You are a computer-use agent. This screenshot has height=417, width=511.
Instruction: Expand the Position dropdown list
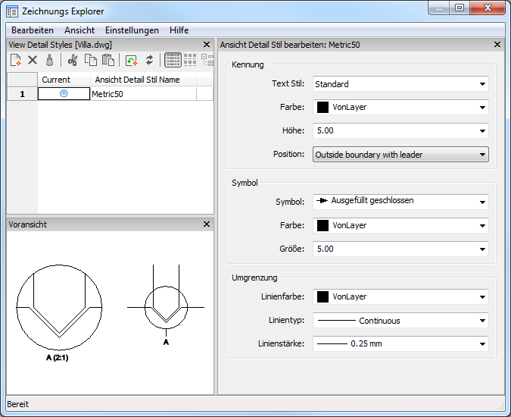point(400,155)
